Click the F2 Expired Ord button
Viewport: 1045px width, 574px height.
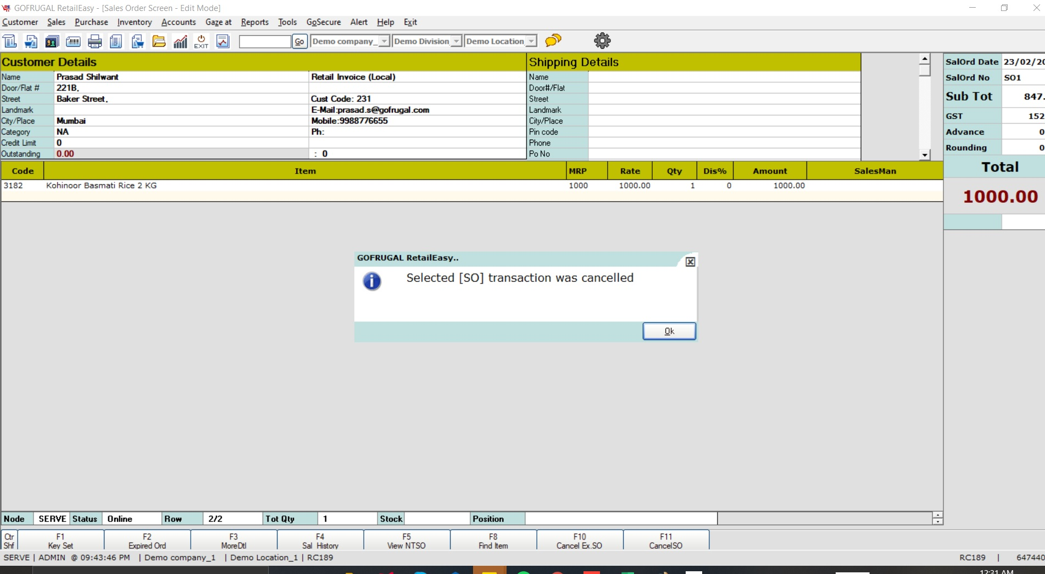coord(147,540)
